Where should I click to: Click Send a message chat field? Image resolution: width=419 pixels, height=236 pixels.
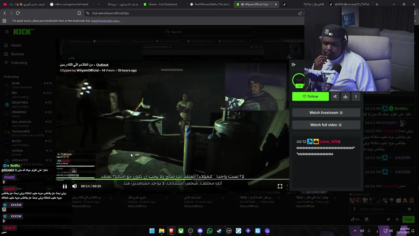coord(381,209)
